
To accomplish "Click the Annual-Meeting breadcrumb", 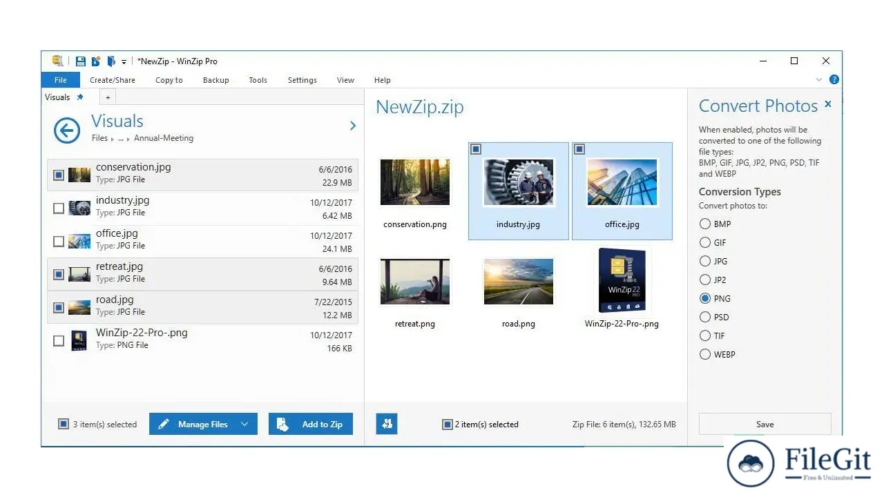I will click(x=164, y=138).
